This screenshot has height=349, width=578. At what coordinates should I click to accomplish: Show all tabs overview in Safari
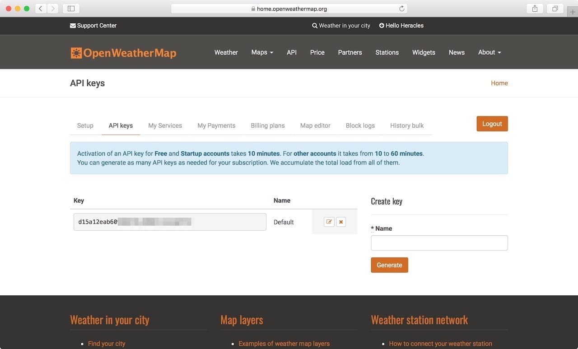point(555,8)
